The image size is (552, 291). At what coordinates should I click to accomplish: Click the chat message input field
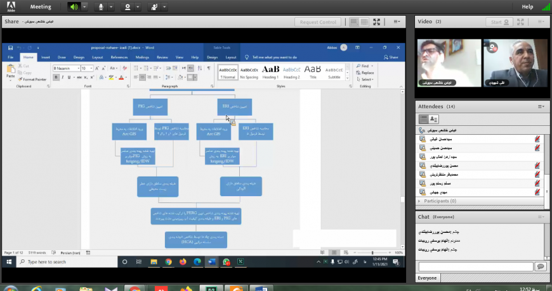pyautogui.click(x=476, y=267)
